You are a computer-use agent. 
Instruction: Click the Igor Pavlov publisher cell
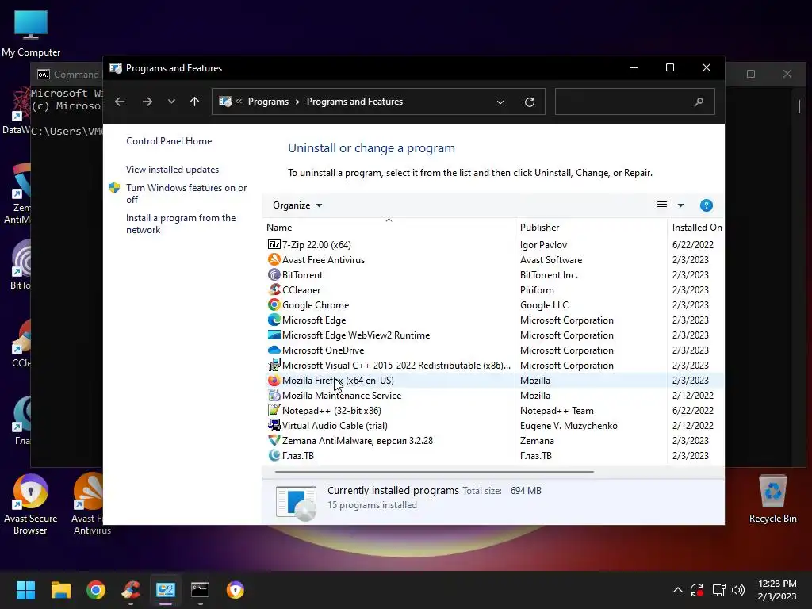click(543, 244)
